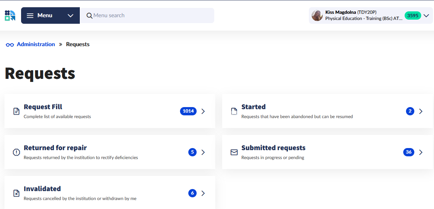The width and height of the screenshot is (434, 209).
Task: Click the Returned for repair warning icon
Action: (16, 152)
